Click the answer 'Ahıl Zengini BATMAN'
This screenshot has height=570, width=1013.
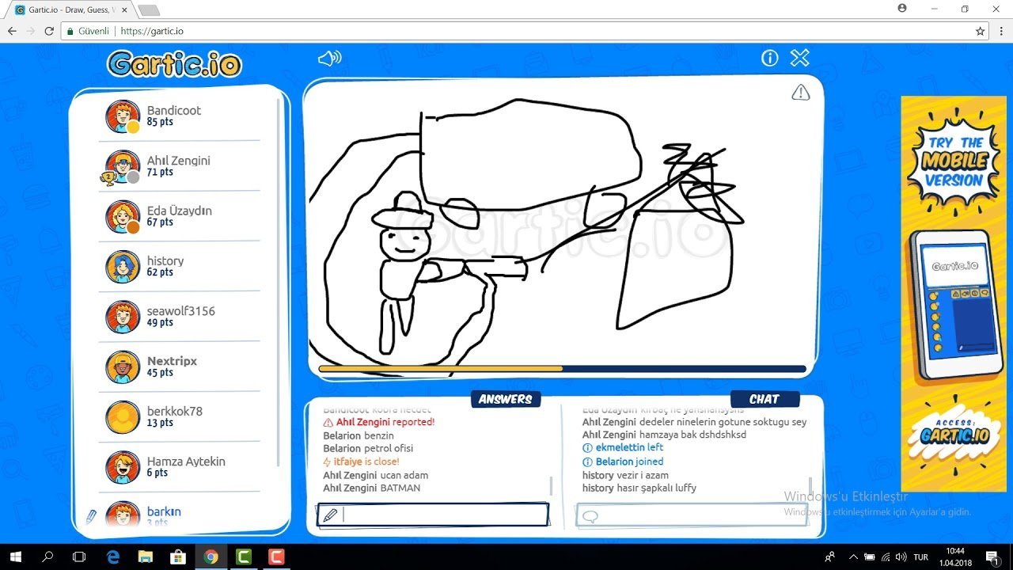pos(371,488)
